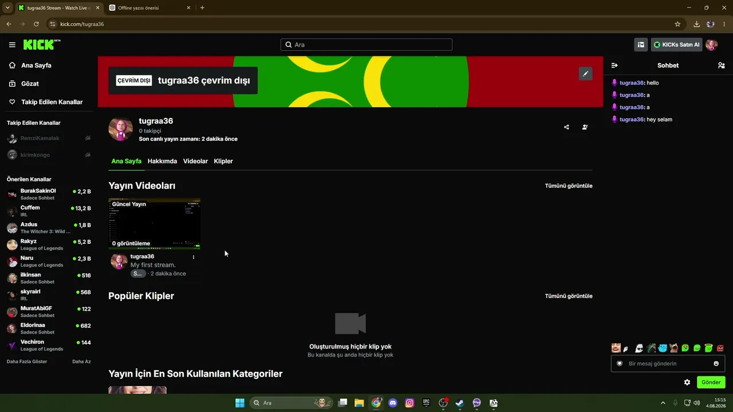
Task: Open the BurakSakinOl recommended channel
Action: click(x=49, y=194)
